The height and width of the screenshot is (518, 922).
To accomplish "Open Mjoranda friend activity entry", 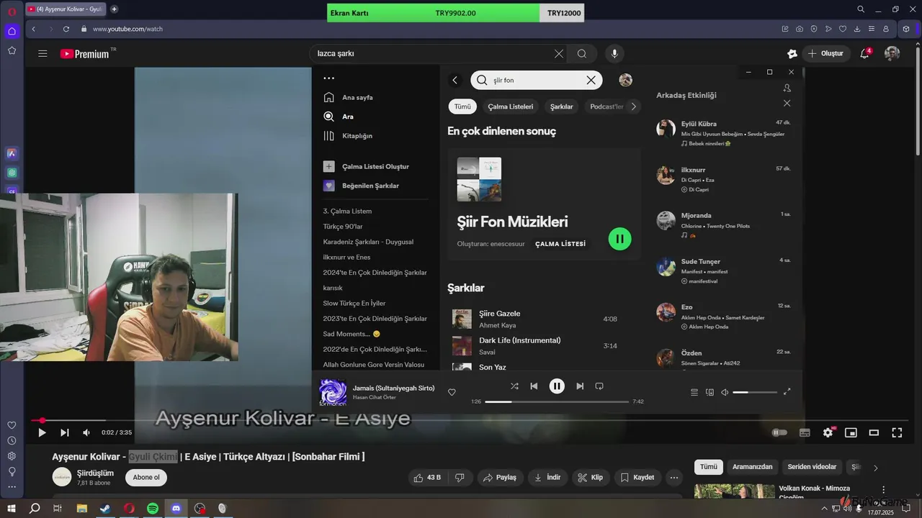I will coord(724,224).
